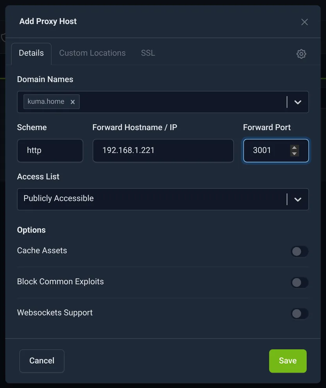The width and height of the screenshot is (326, 388).
Task: Open the advanced settings gear icon
Action: [301, 54]
